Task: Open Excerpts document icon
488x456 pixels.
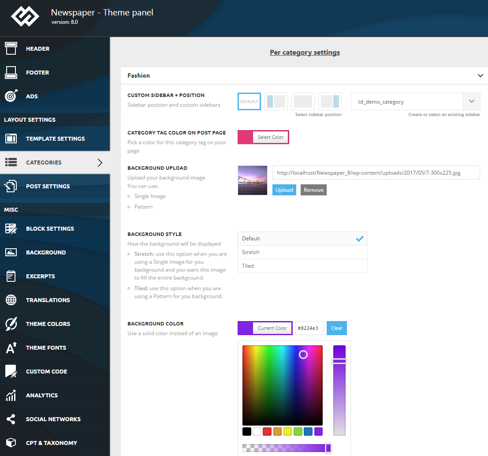Action: (11, 276)
